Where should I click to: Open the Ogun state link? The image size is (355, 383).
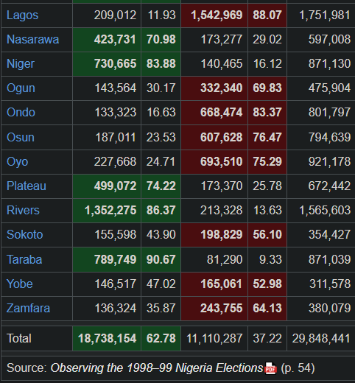tap(21, 88)
